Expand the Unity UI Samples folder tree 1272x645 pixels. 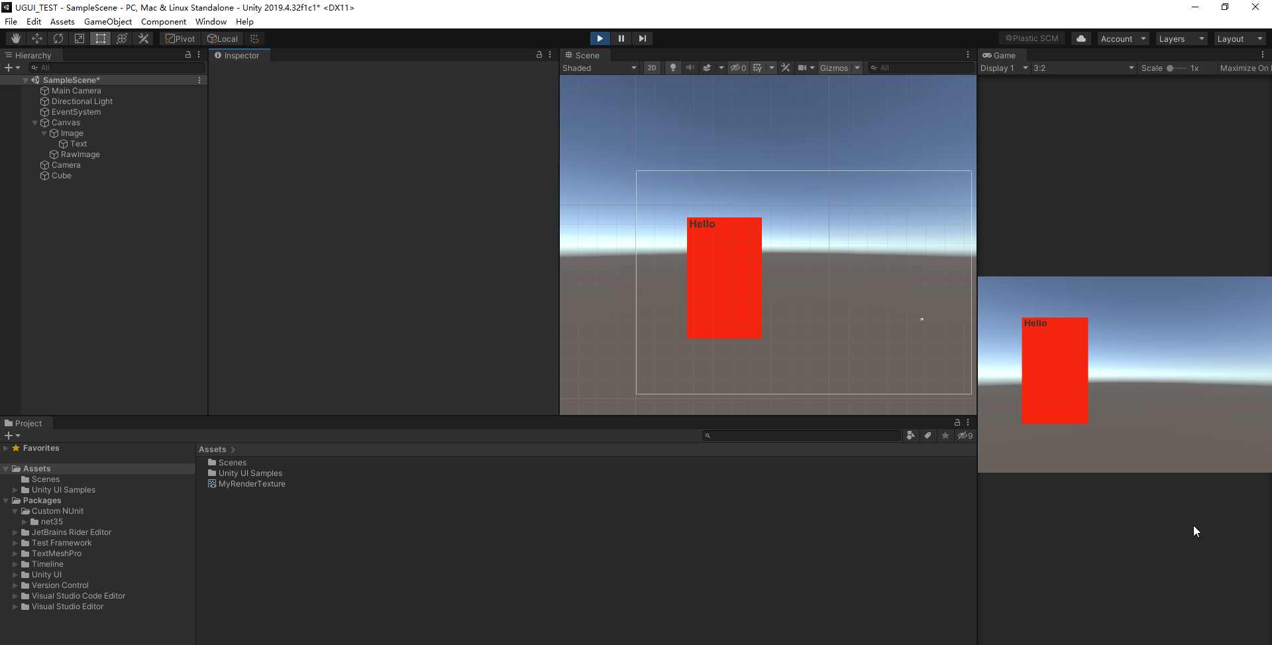click(15, 490)
